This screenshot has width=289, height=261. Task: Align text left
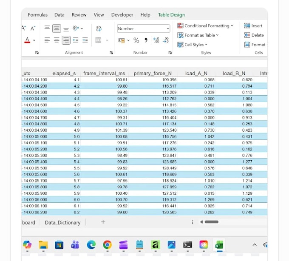coord(47,40)
